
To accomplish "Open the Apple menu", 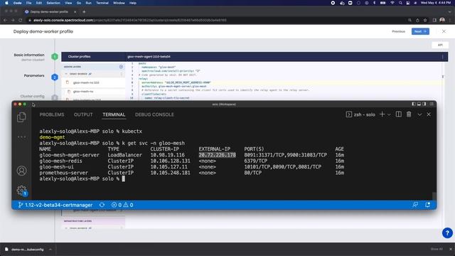I will click(6, 3).
